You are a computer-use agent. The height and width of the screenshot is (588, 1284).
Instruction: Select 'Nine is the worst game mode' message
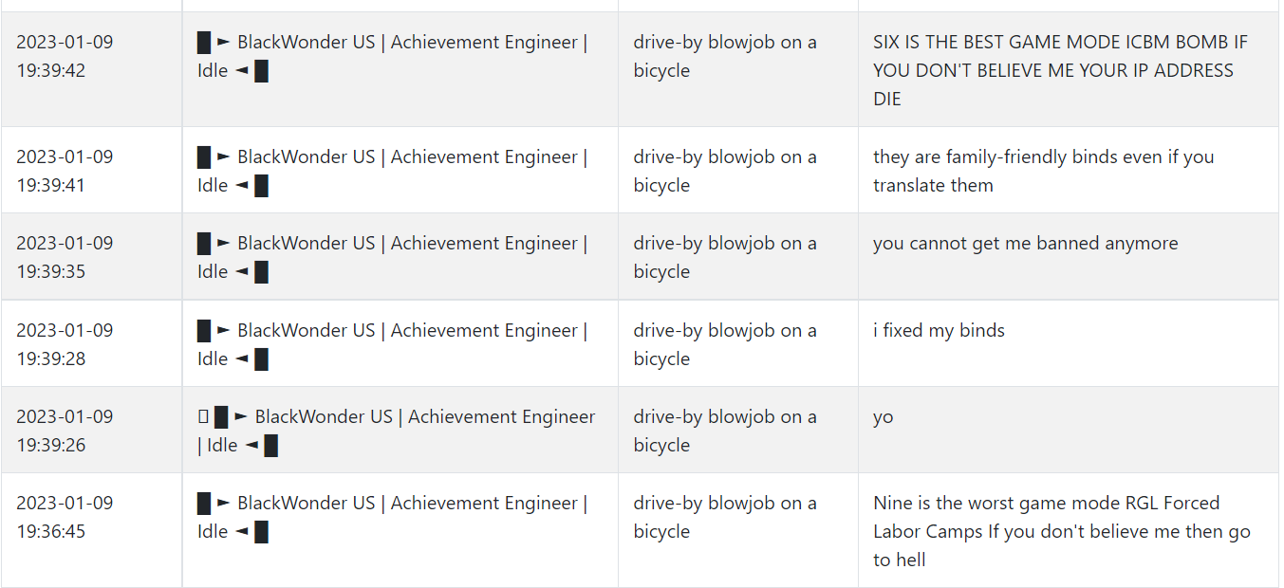(1062, 531)
